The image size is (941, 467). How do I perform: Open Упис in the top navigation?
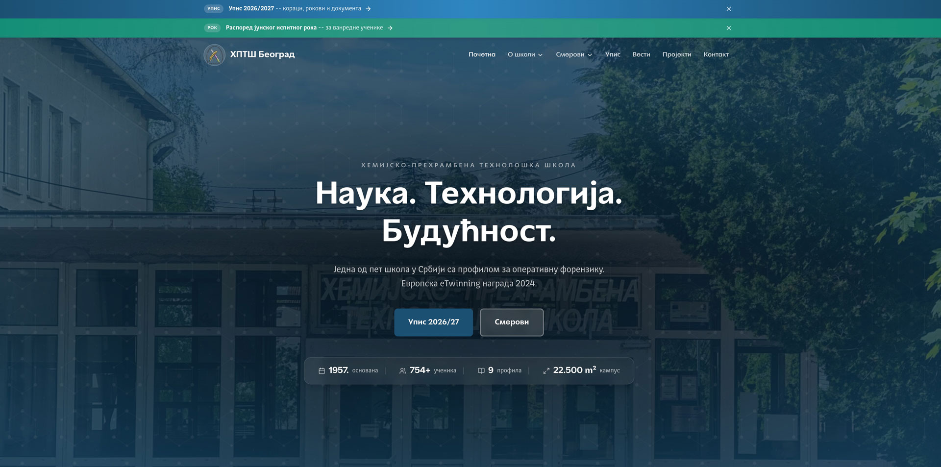click(x=613, y=54)
